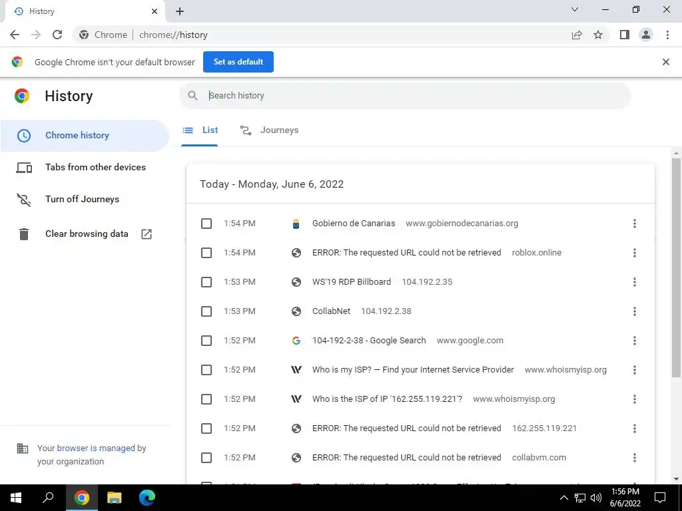Open actions menu for 'Who is the ISP of IP'
The image size is (682, 511).
[635, 399]
